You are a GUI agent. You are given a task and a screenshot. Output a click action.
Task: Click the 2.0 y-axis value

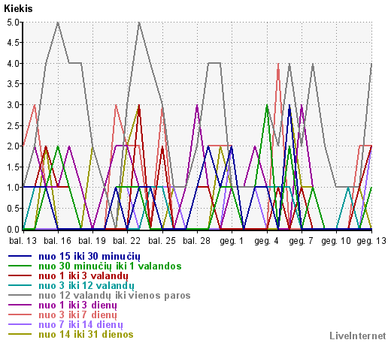[x=14, y=146]
